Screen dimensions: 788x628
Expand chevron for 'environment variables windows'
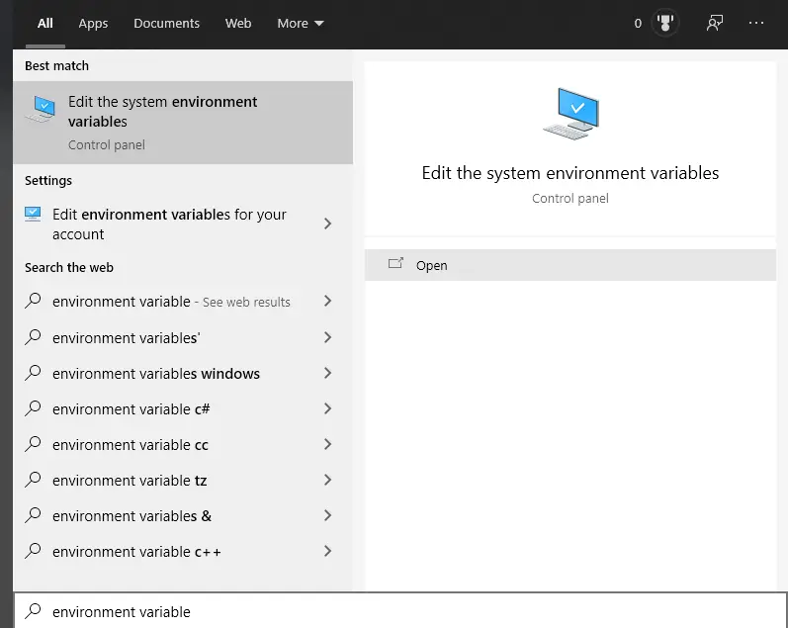coord(327,373)
